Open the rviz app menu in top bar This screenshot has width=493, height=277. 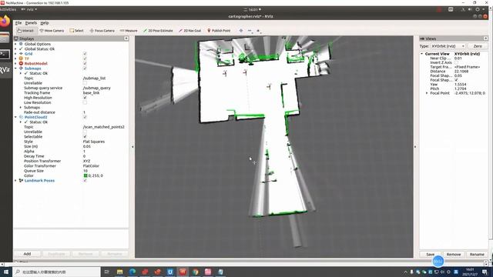point(29,9)
